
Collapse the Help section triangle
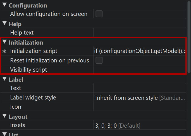pos(4,24)
